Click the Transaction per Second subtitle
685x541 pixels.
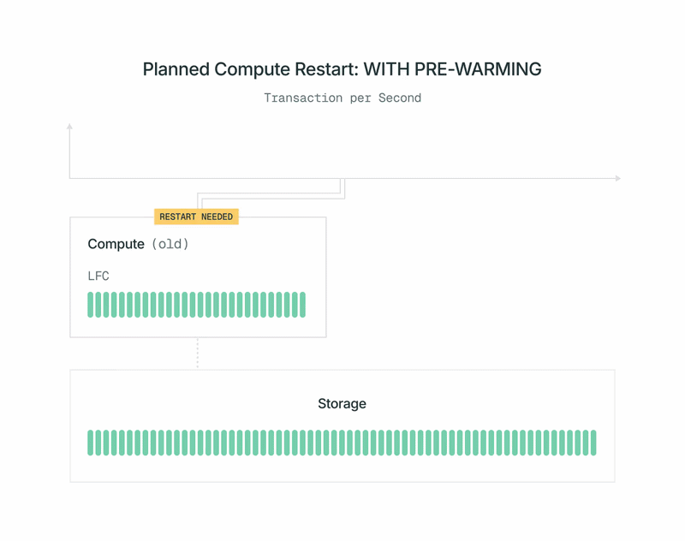pyautogui.click(x=342, y=98)
